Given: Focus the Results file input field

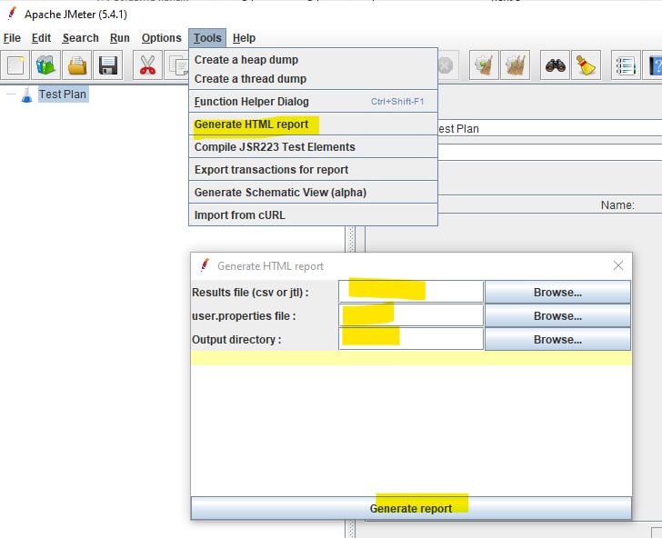Looking at the screenshot, I should click(x=411, y=292).
